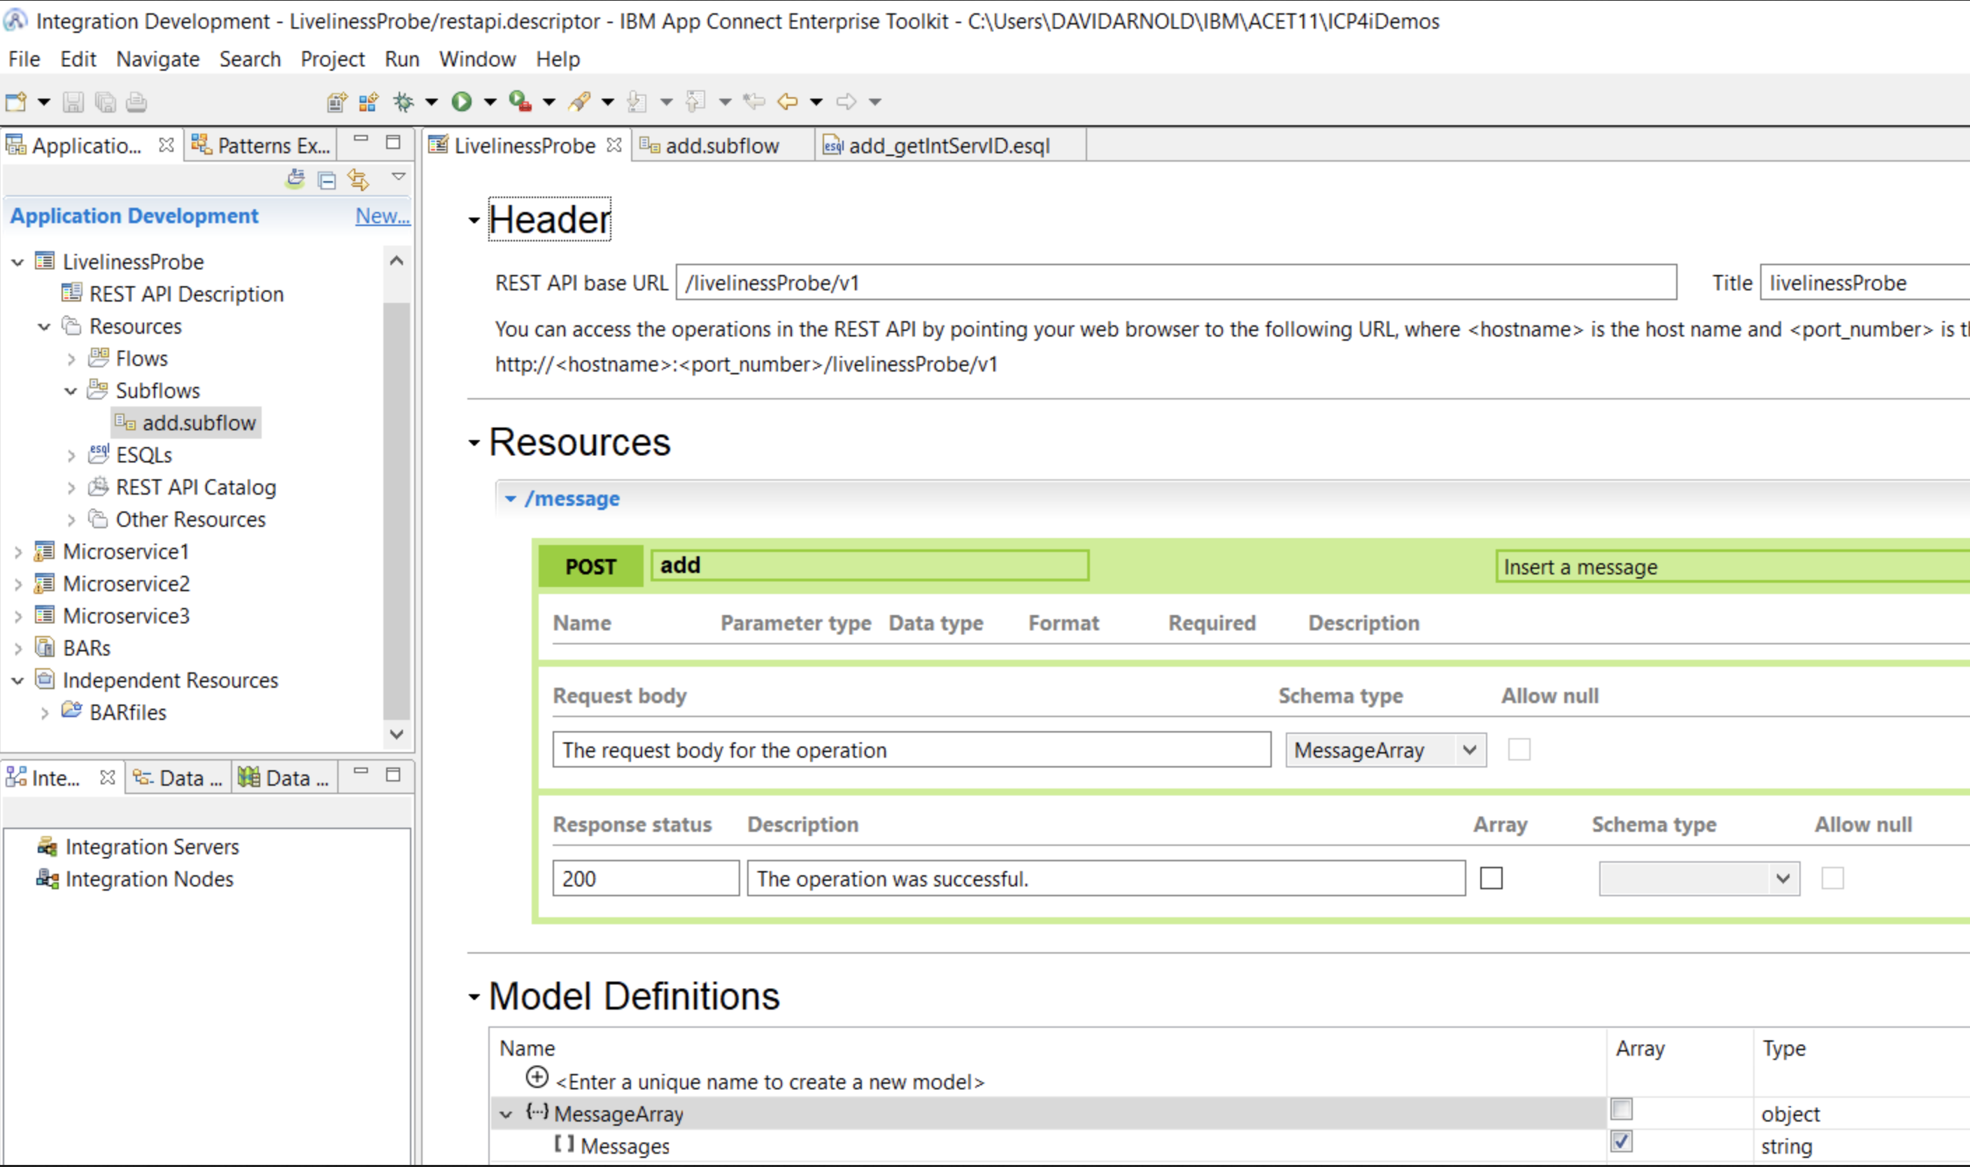Click the navigator vertical scrollbar
This screenshot has width=1970, height=1167.
point(396,511)
